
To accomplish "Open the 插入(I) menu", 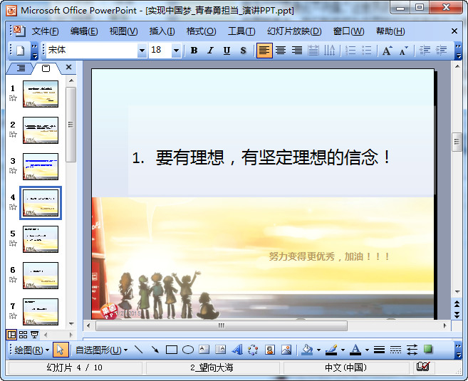I will pos(162,31).
